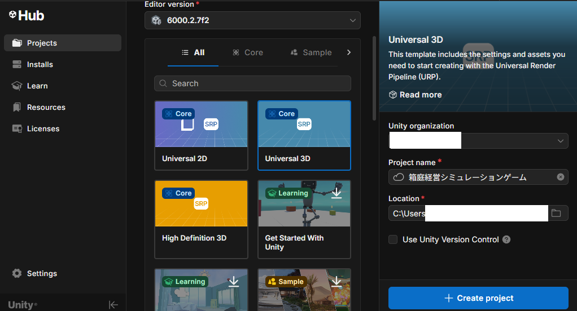Screen dimensions: 577x311
Task: Enable Use Unity Version Control checkbox
Action: [393, 239]
